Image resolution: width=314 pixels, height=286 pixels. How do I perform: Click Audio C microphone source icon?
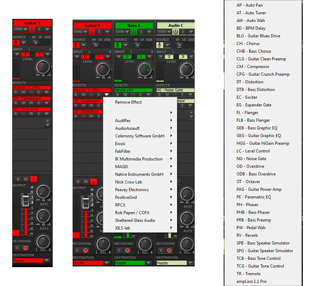pos(159,45)
